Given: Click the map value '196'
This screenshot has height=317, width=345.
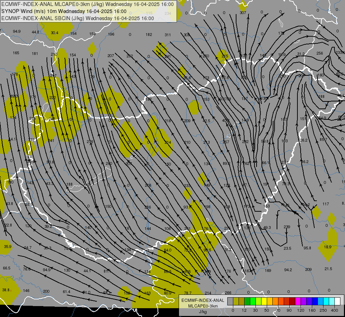Looking at the screenshot, I should click(111, 34).
